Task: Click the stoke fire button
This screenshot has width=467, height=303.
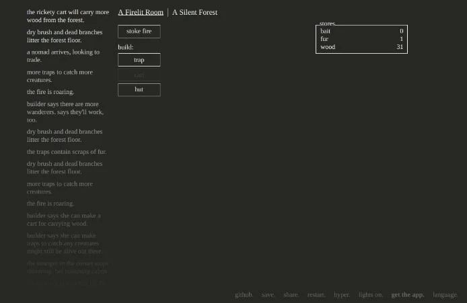Action: pyautogui.click(x=139, y=32)
